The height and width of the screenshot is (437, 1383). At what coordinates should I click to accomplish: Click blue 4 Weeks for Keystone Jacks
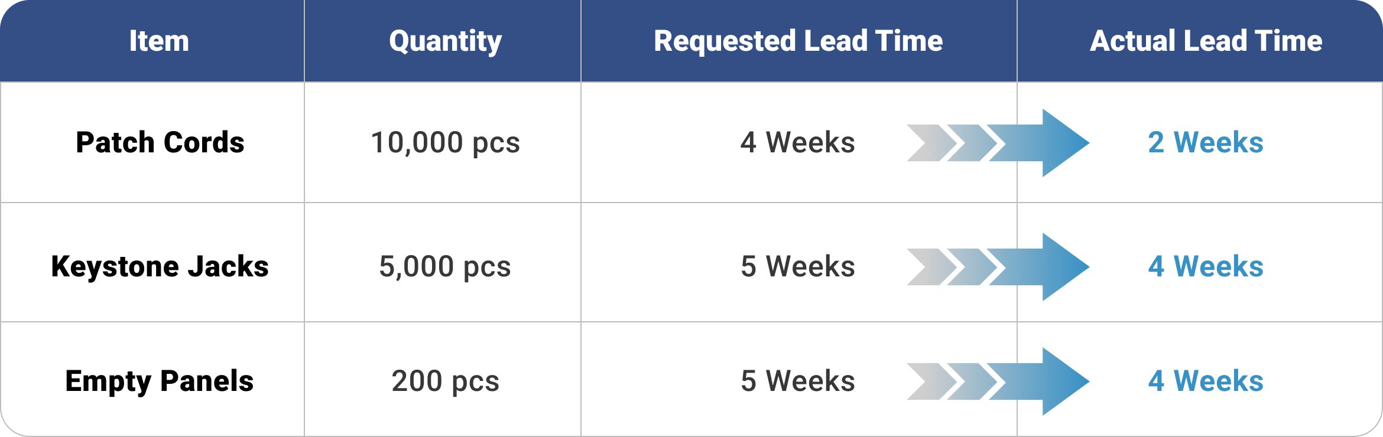tap(1206, 266)
